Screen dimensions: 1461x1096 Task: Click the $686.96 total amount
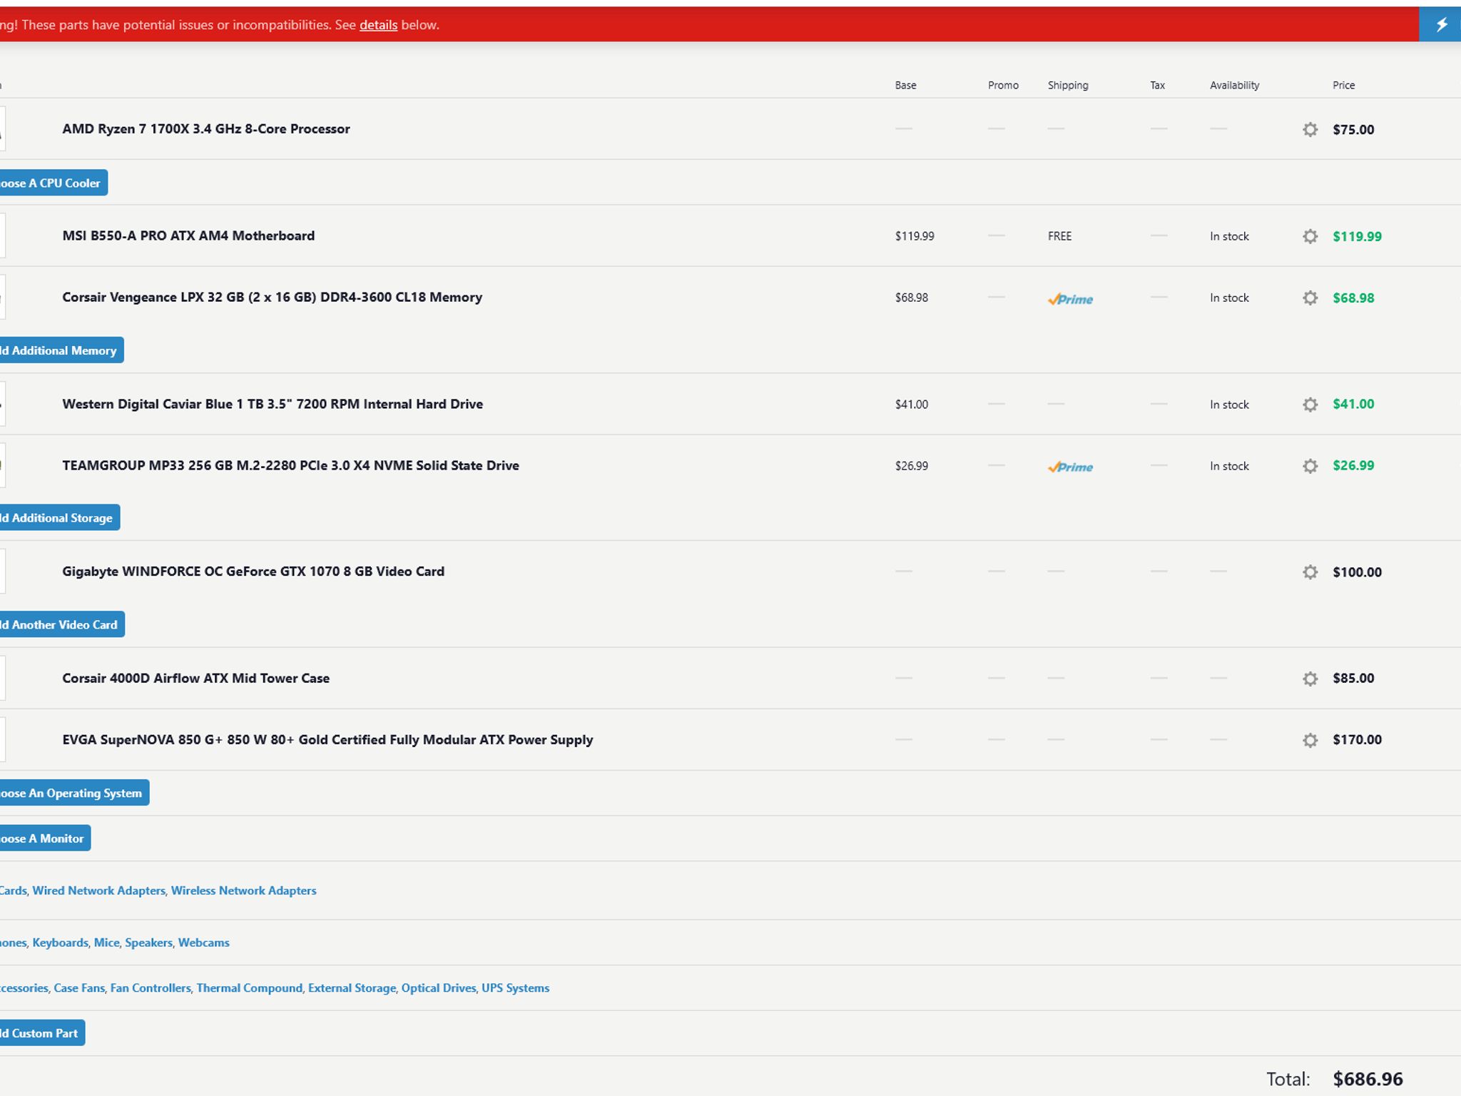pos(1368,1079)
